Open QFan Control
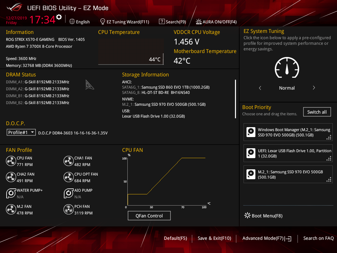This screenshot has height=253, width=337. [149, 215]
